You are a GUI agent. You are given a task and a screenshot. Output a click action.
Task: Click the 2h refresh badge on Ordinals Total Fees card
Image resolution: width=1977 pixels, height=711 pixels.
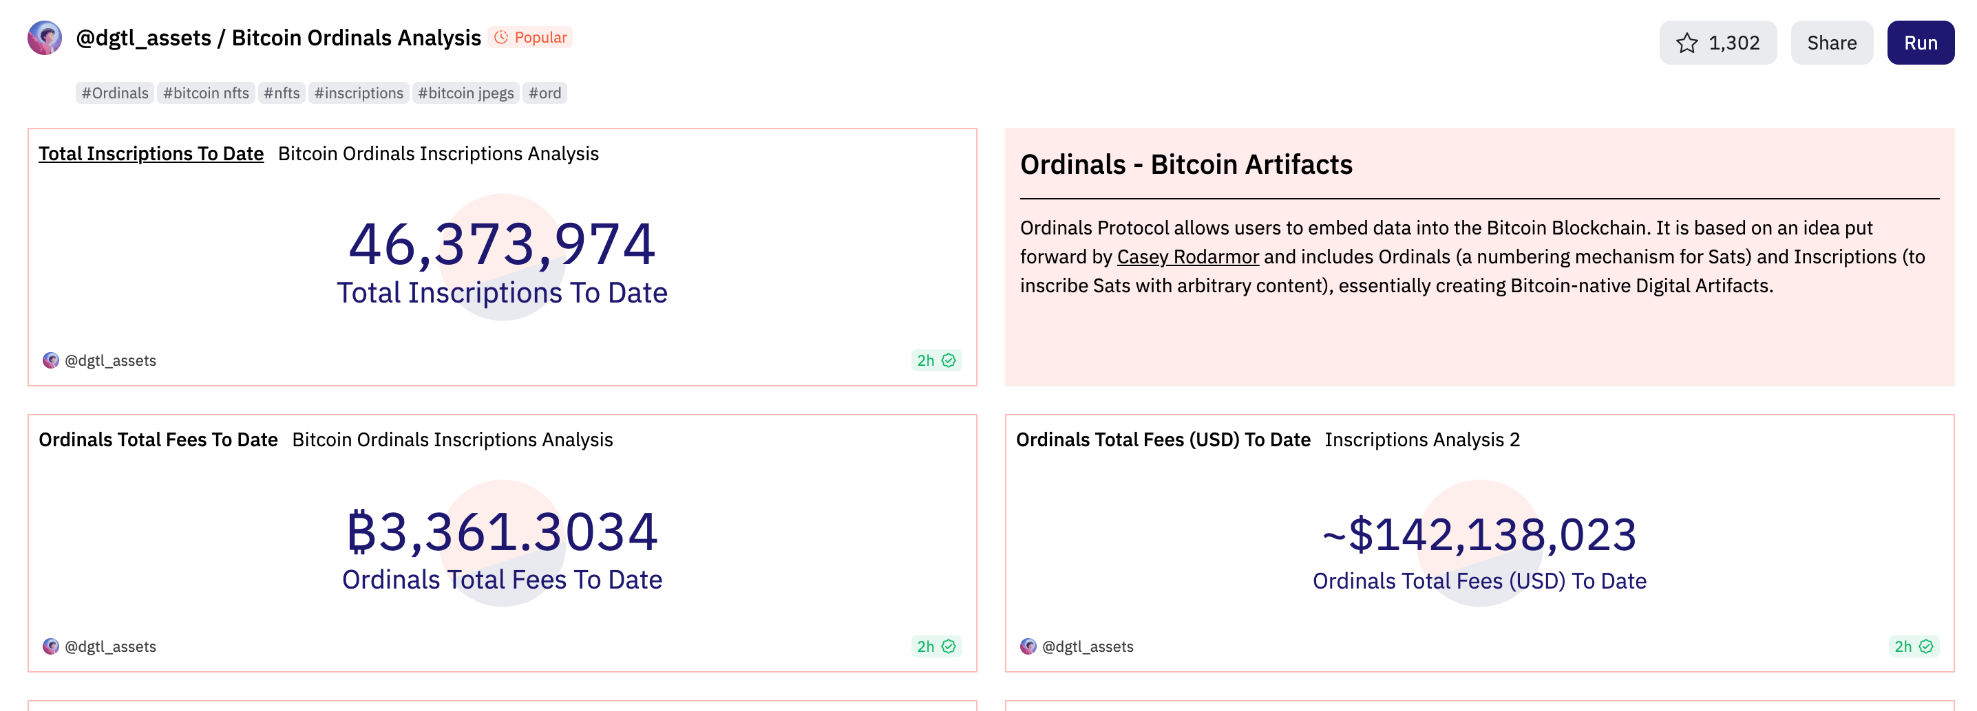coord(935,646)
